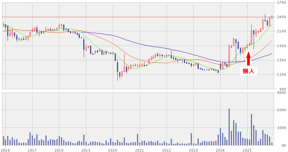This screenshot has width=288, height=152.
Task: Select the 2024 year label on the time axis
Action: [x=220, y=150]
